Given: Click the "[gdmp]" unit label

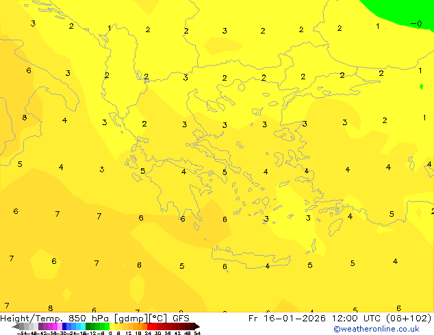Looking at the screenshot, I should pos(131,319).
